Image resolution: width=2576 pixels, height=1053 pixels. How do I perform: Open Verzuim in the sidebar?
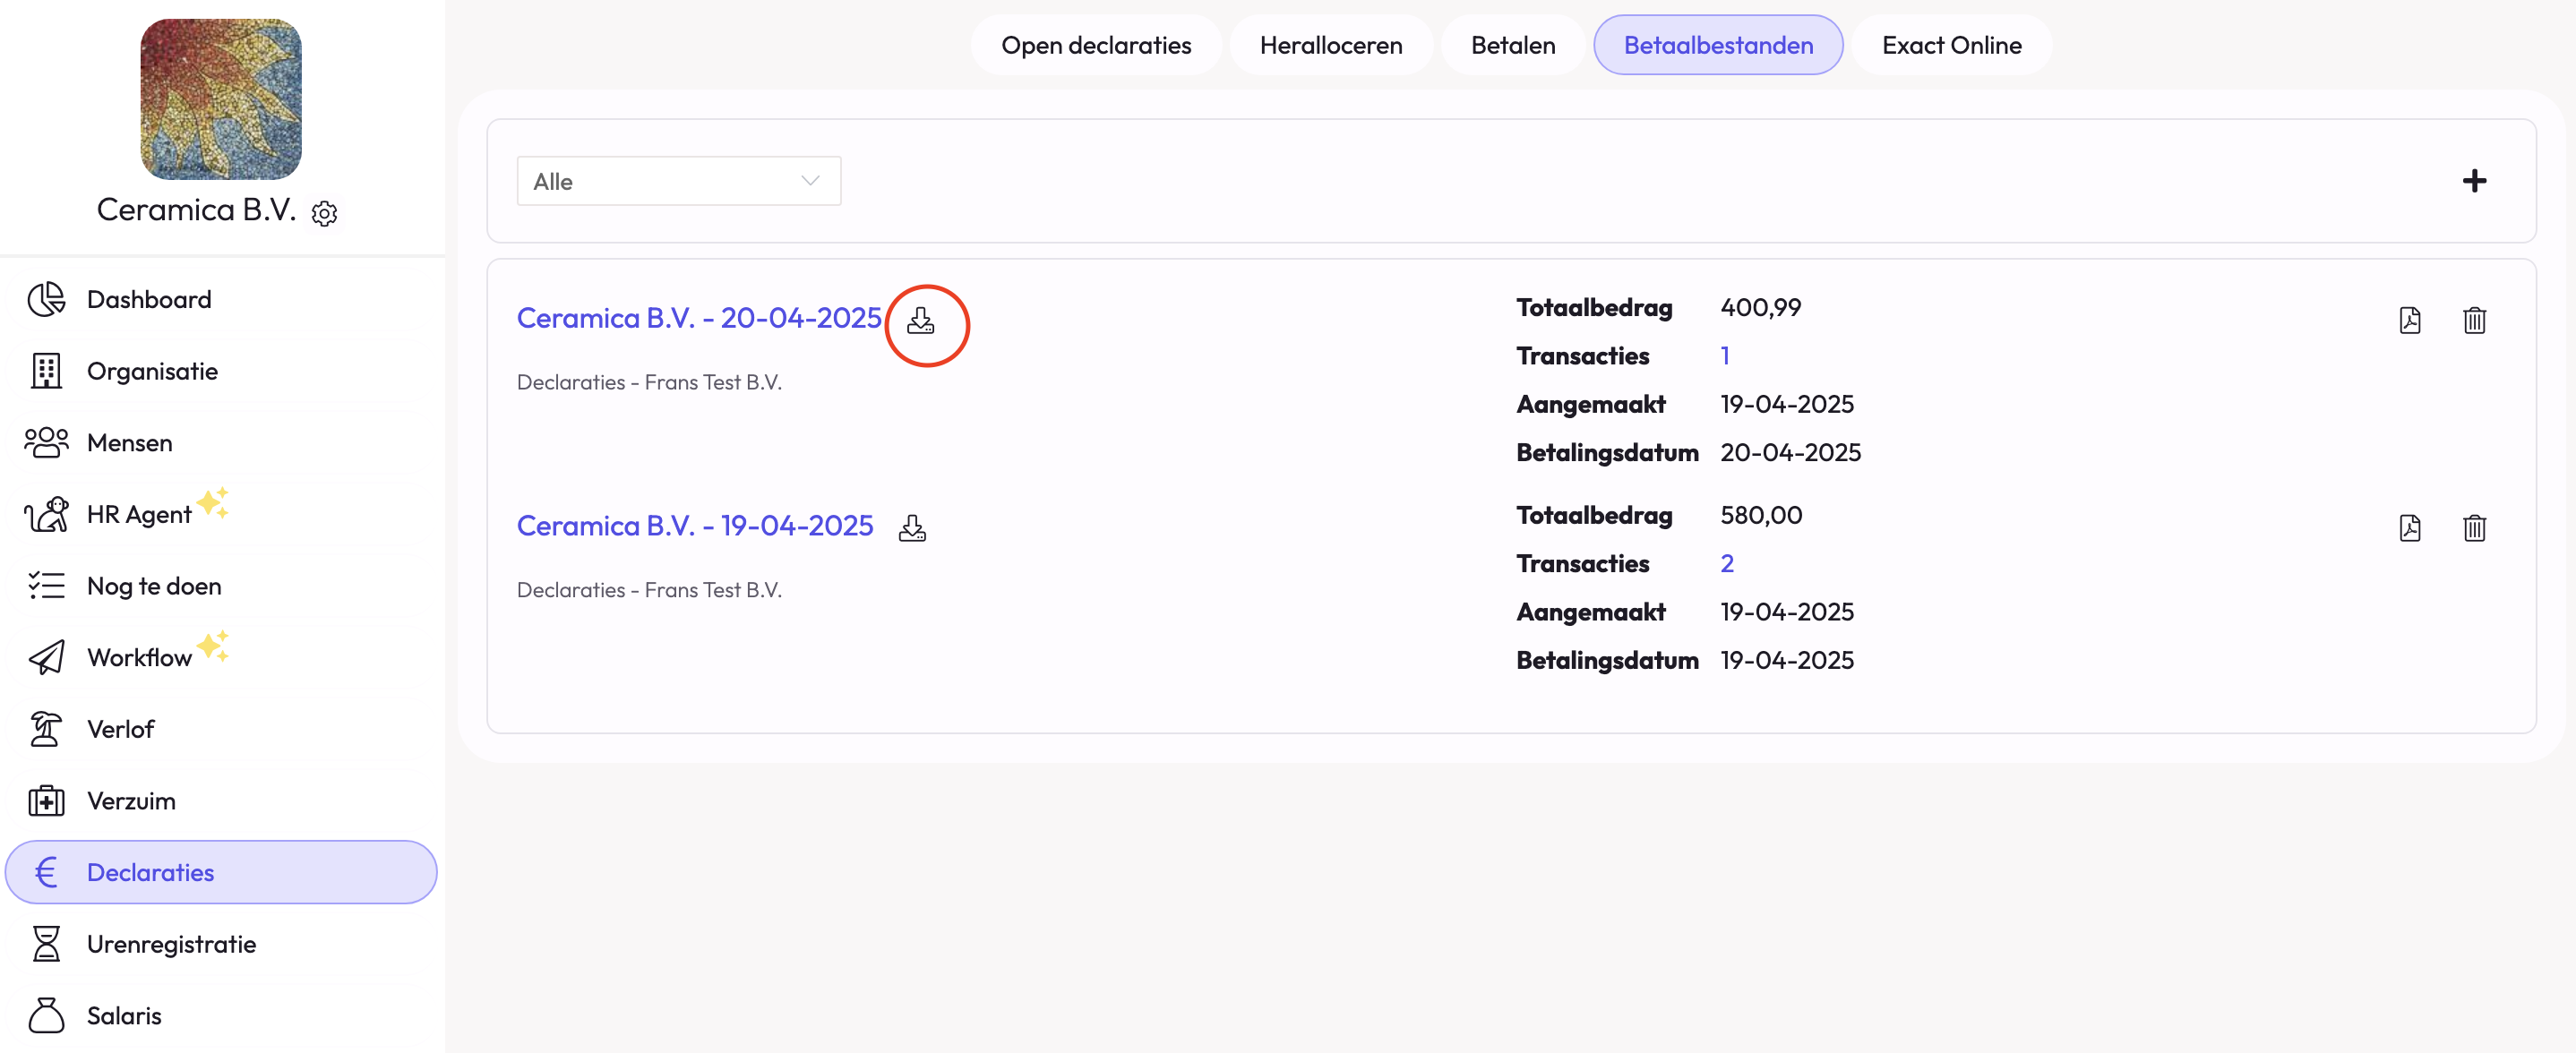131,801
